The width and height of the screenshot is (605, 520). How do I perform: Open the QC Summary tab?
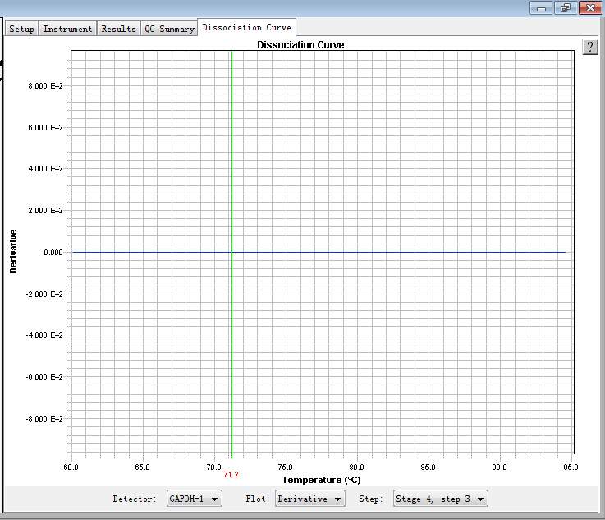[169, 29]
